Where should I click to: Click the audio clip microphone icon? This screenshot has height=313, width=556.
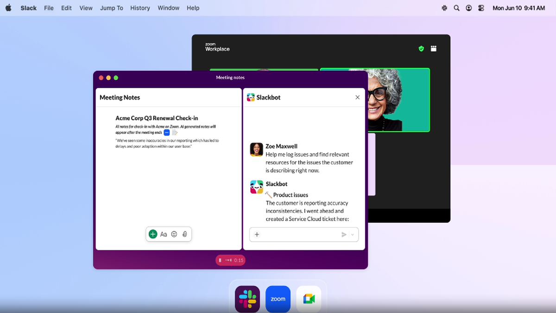pyautogui.click(x=184, y=234)
